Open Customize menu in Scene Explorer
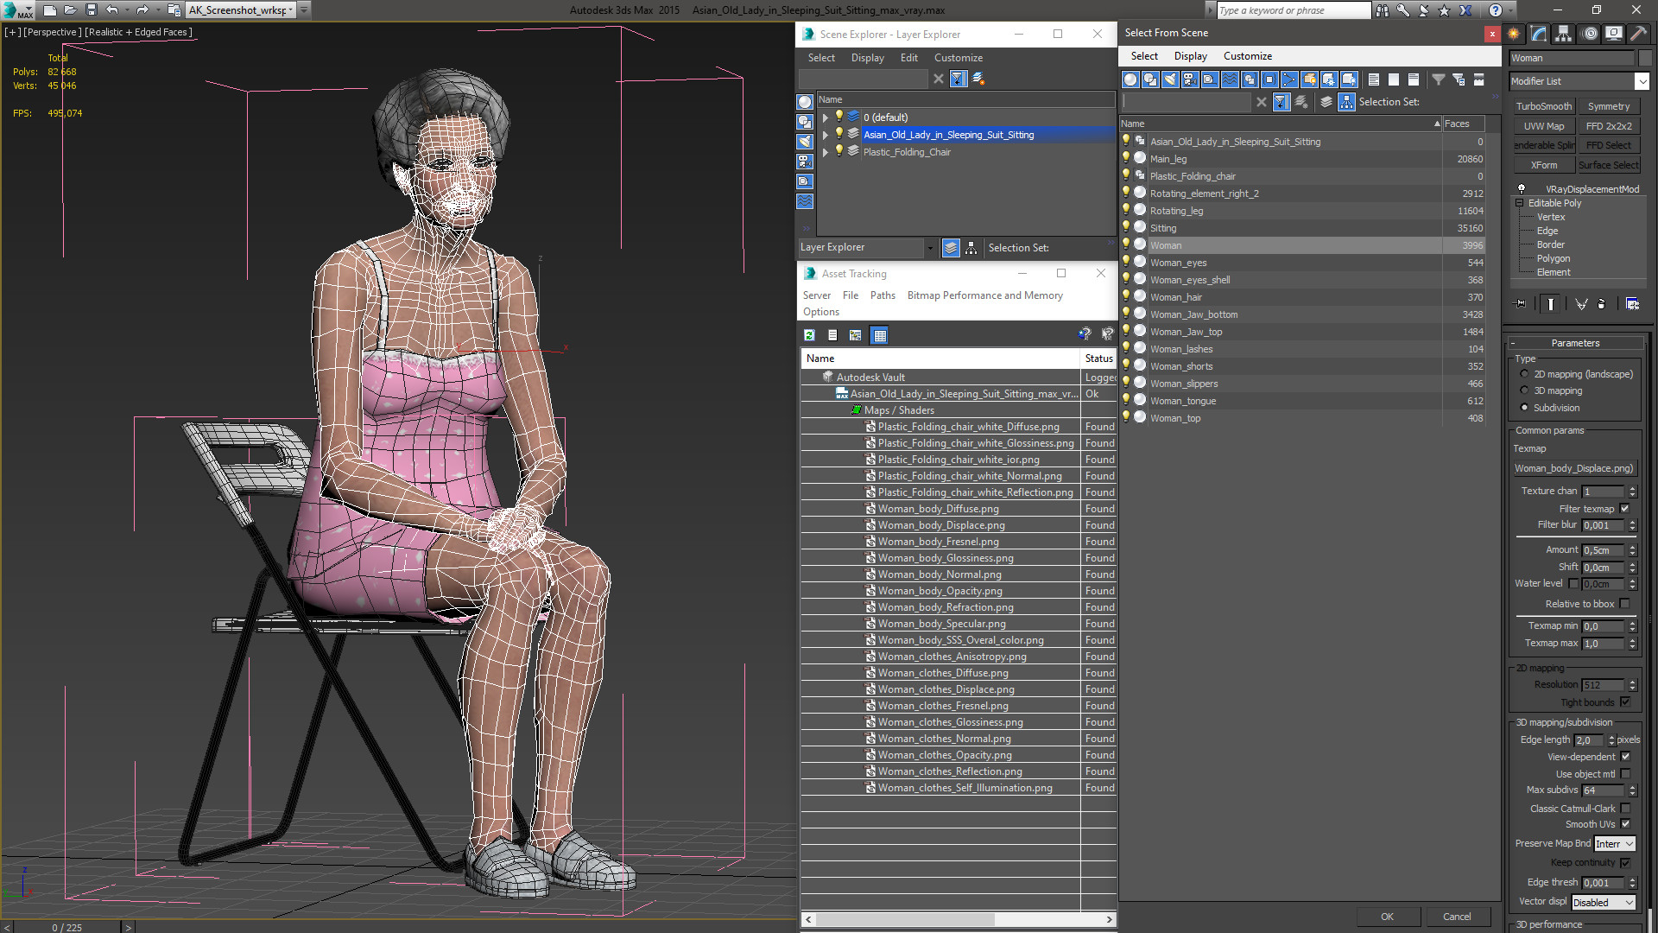Screen dimensions: 1658x933 (958, 58)
